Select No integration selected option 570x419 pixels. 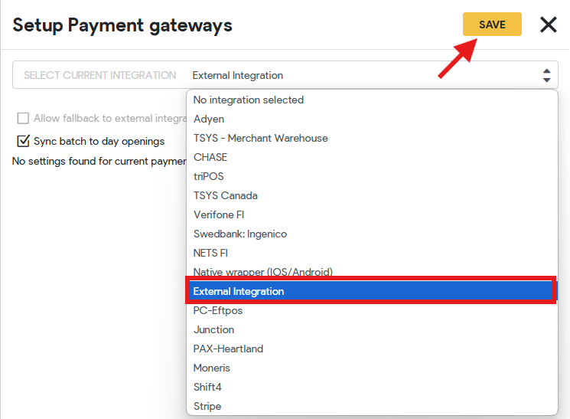[372, 100]
